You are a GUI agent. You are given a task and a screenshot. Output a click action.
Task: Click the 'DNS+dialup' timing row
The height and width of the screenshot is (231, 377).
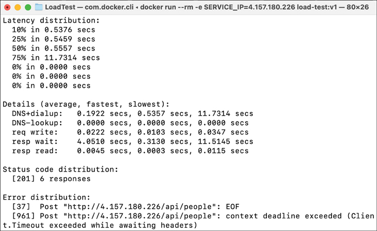click(132, 113)
